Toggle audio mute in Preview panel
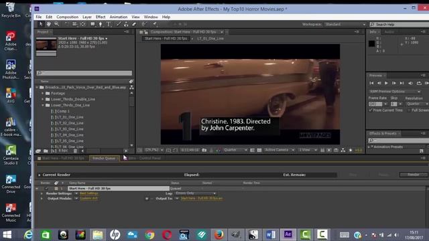The image size is (429, 241). coord(410,83)
